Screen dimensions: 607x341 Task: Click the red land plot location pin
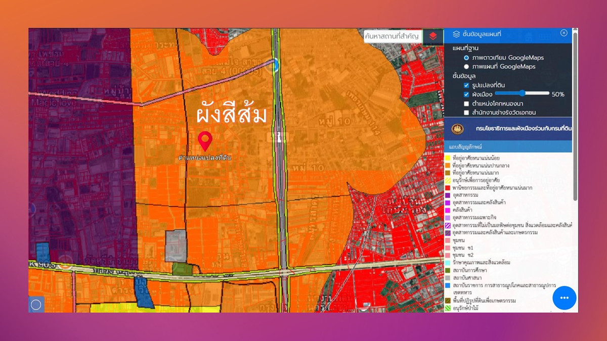(205, 141)
